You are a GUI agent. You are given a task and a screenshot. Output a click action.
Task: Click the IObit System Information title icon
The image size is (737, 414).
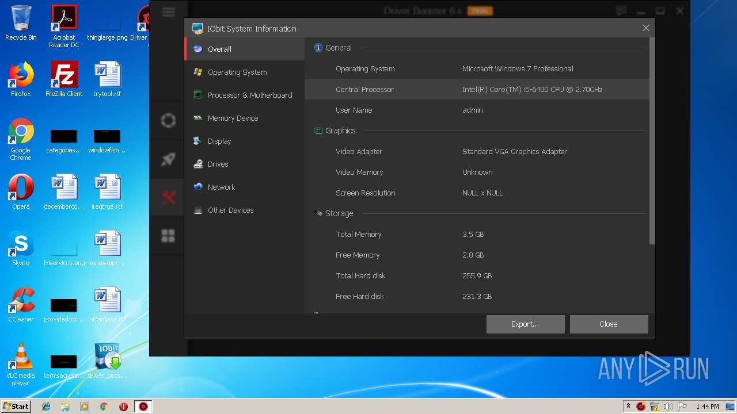pyautogui.click(x=197, y=28)
